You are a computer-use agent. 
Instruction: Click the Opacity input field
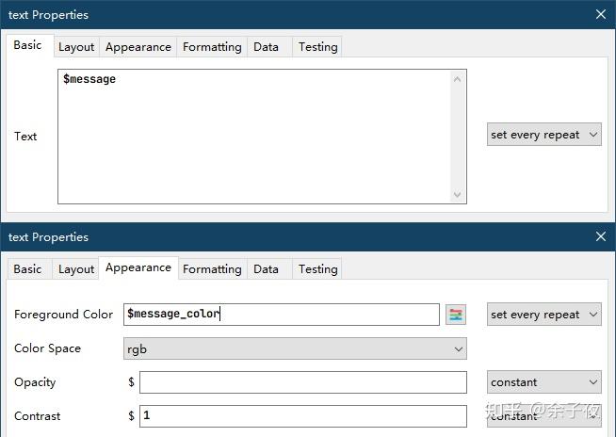pyautogui.click(x=302, y=382)
